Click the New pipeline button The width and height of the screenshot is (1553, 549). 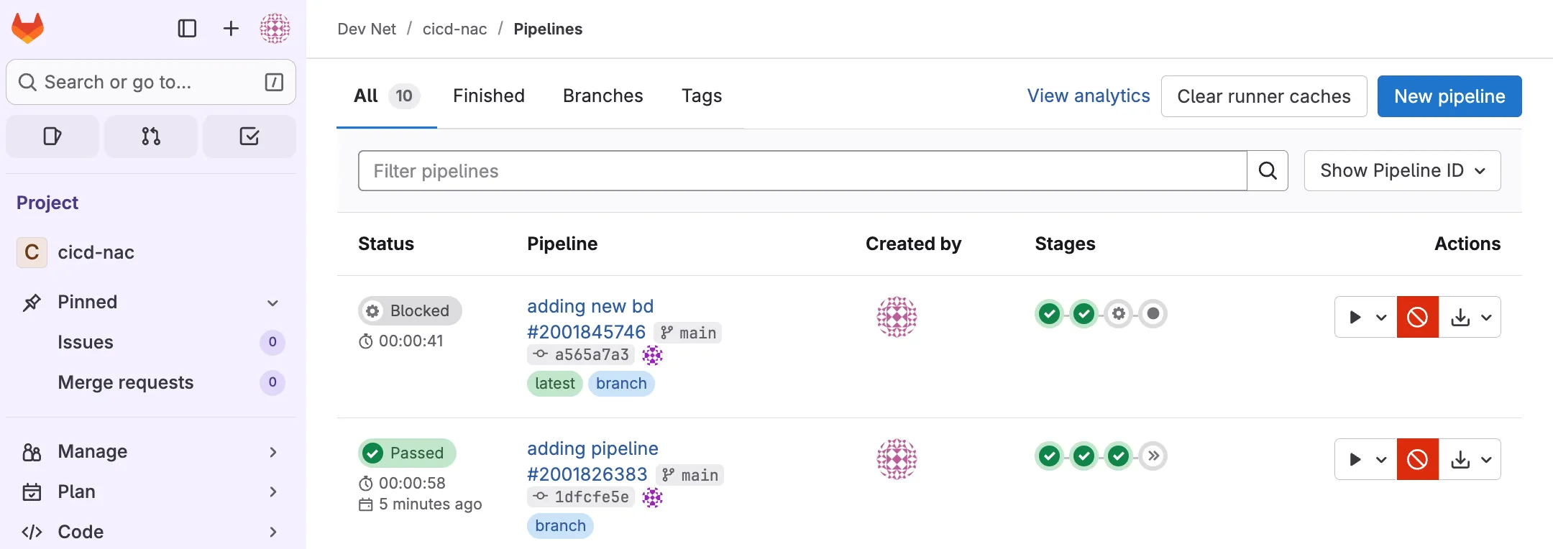pyautogui.click(x=1449, y=96)
